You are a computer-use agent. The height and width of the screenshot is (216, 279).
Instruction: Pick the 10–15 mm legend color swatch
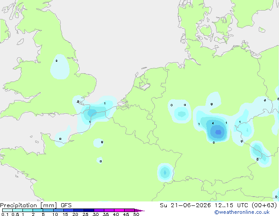pos(58,210)
